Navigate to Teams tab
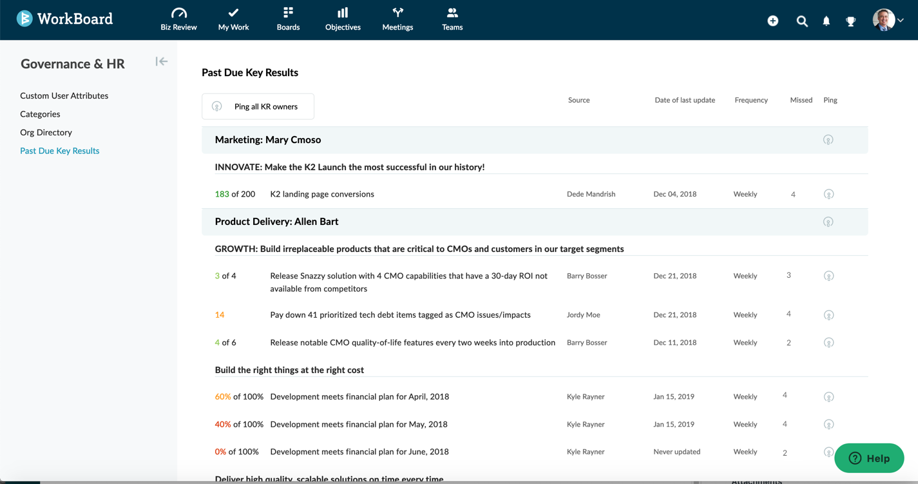The height and width of the screenshot is (484, 918). [x=452, y=19]
